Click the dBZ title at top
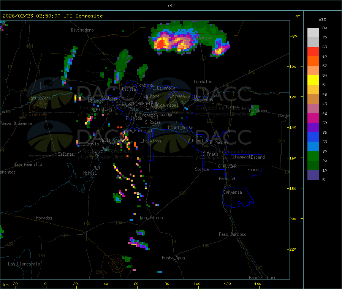Screen dimensions: 342x289 tap(171, 6)
